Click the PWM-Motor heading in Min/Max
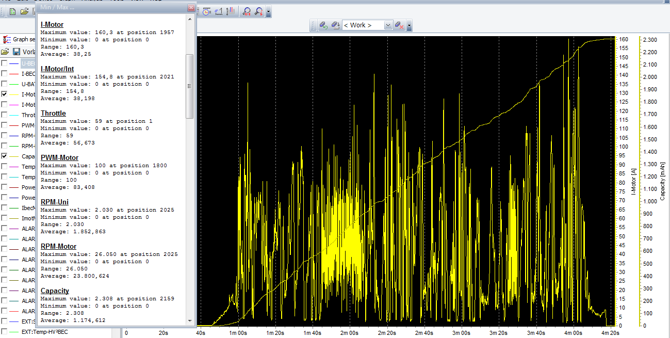Screen dimensions: 670x338 pos(60,157)
